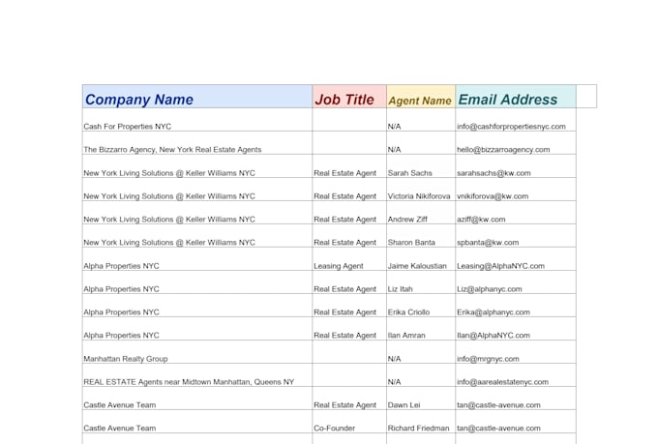
Task: Select Real Estate Agent cell beside Dawn Lei
Action: (x=349, y=399)
